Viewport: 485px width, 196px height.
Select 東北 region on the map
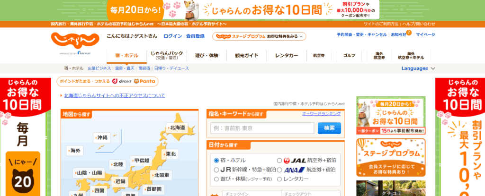tap(171, 153)
